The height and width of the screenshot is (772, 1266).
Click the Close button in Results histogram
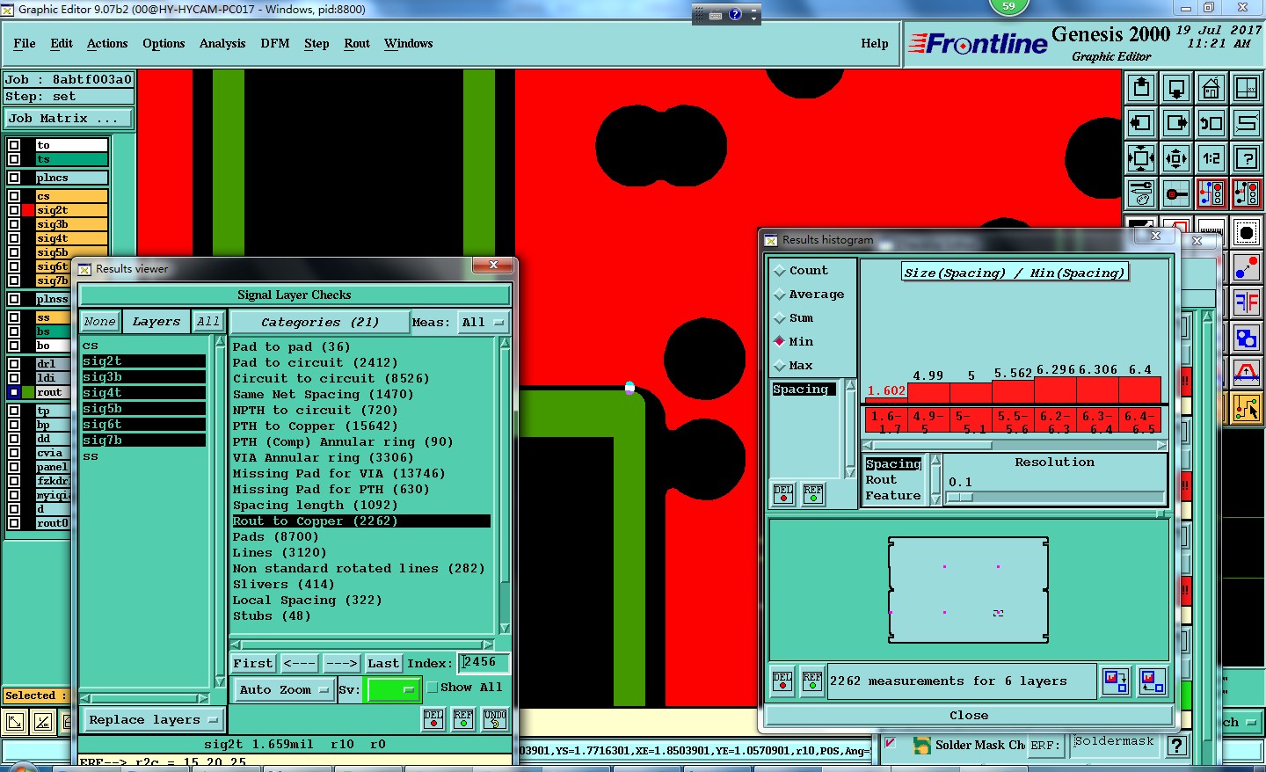[969, 716]
